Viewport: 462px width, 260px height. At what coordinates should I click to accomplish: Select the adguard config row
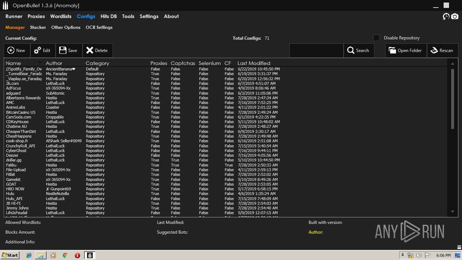pos(226,93)
